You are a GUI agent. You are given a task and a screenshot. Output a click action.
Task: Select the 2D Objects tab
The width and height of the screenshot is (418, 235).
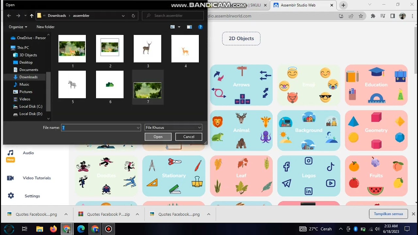241,39
